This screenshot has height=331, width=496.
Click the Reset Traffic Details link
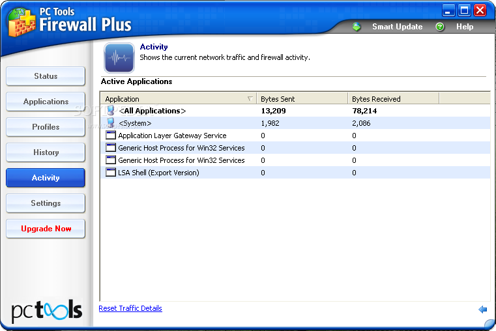(130, 308)
